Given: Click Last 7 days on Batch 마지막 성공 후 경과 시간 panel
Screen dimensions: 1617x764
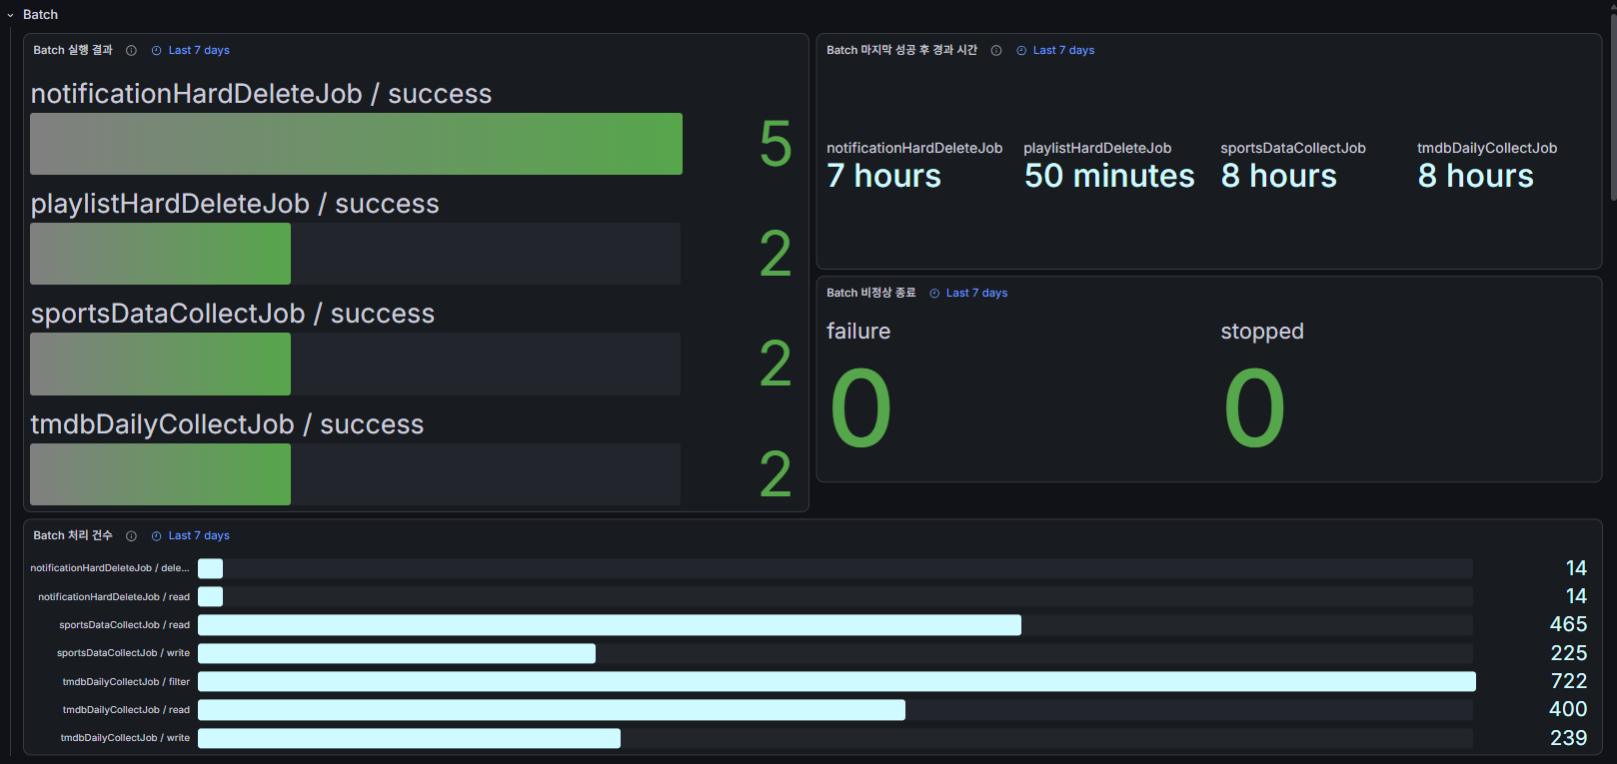Looking at the screenshot, I should pos(1063,50).
